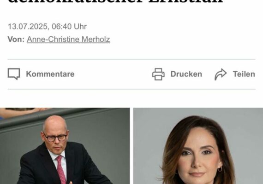Image resolution: width=263 pixels, height=184 pixels.
Task: Click the hoop earring in right portrait
Action: (x=220, y=169)
